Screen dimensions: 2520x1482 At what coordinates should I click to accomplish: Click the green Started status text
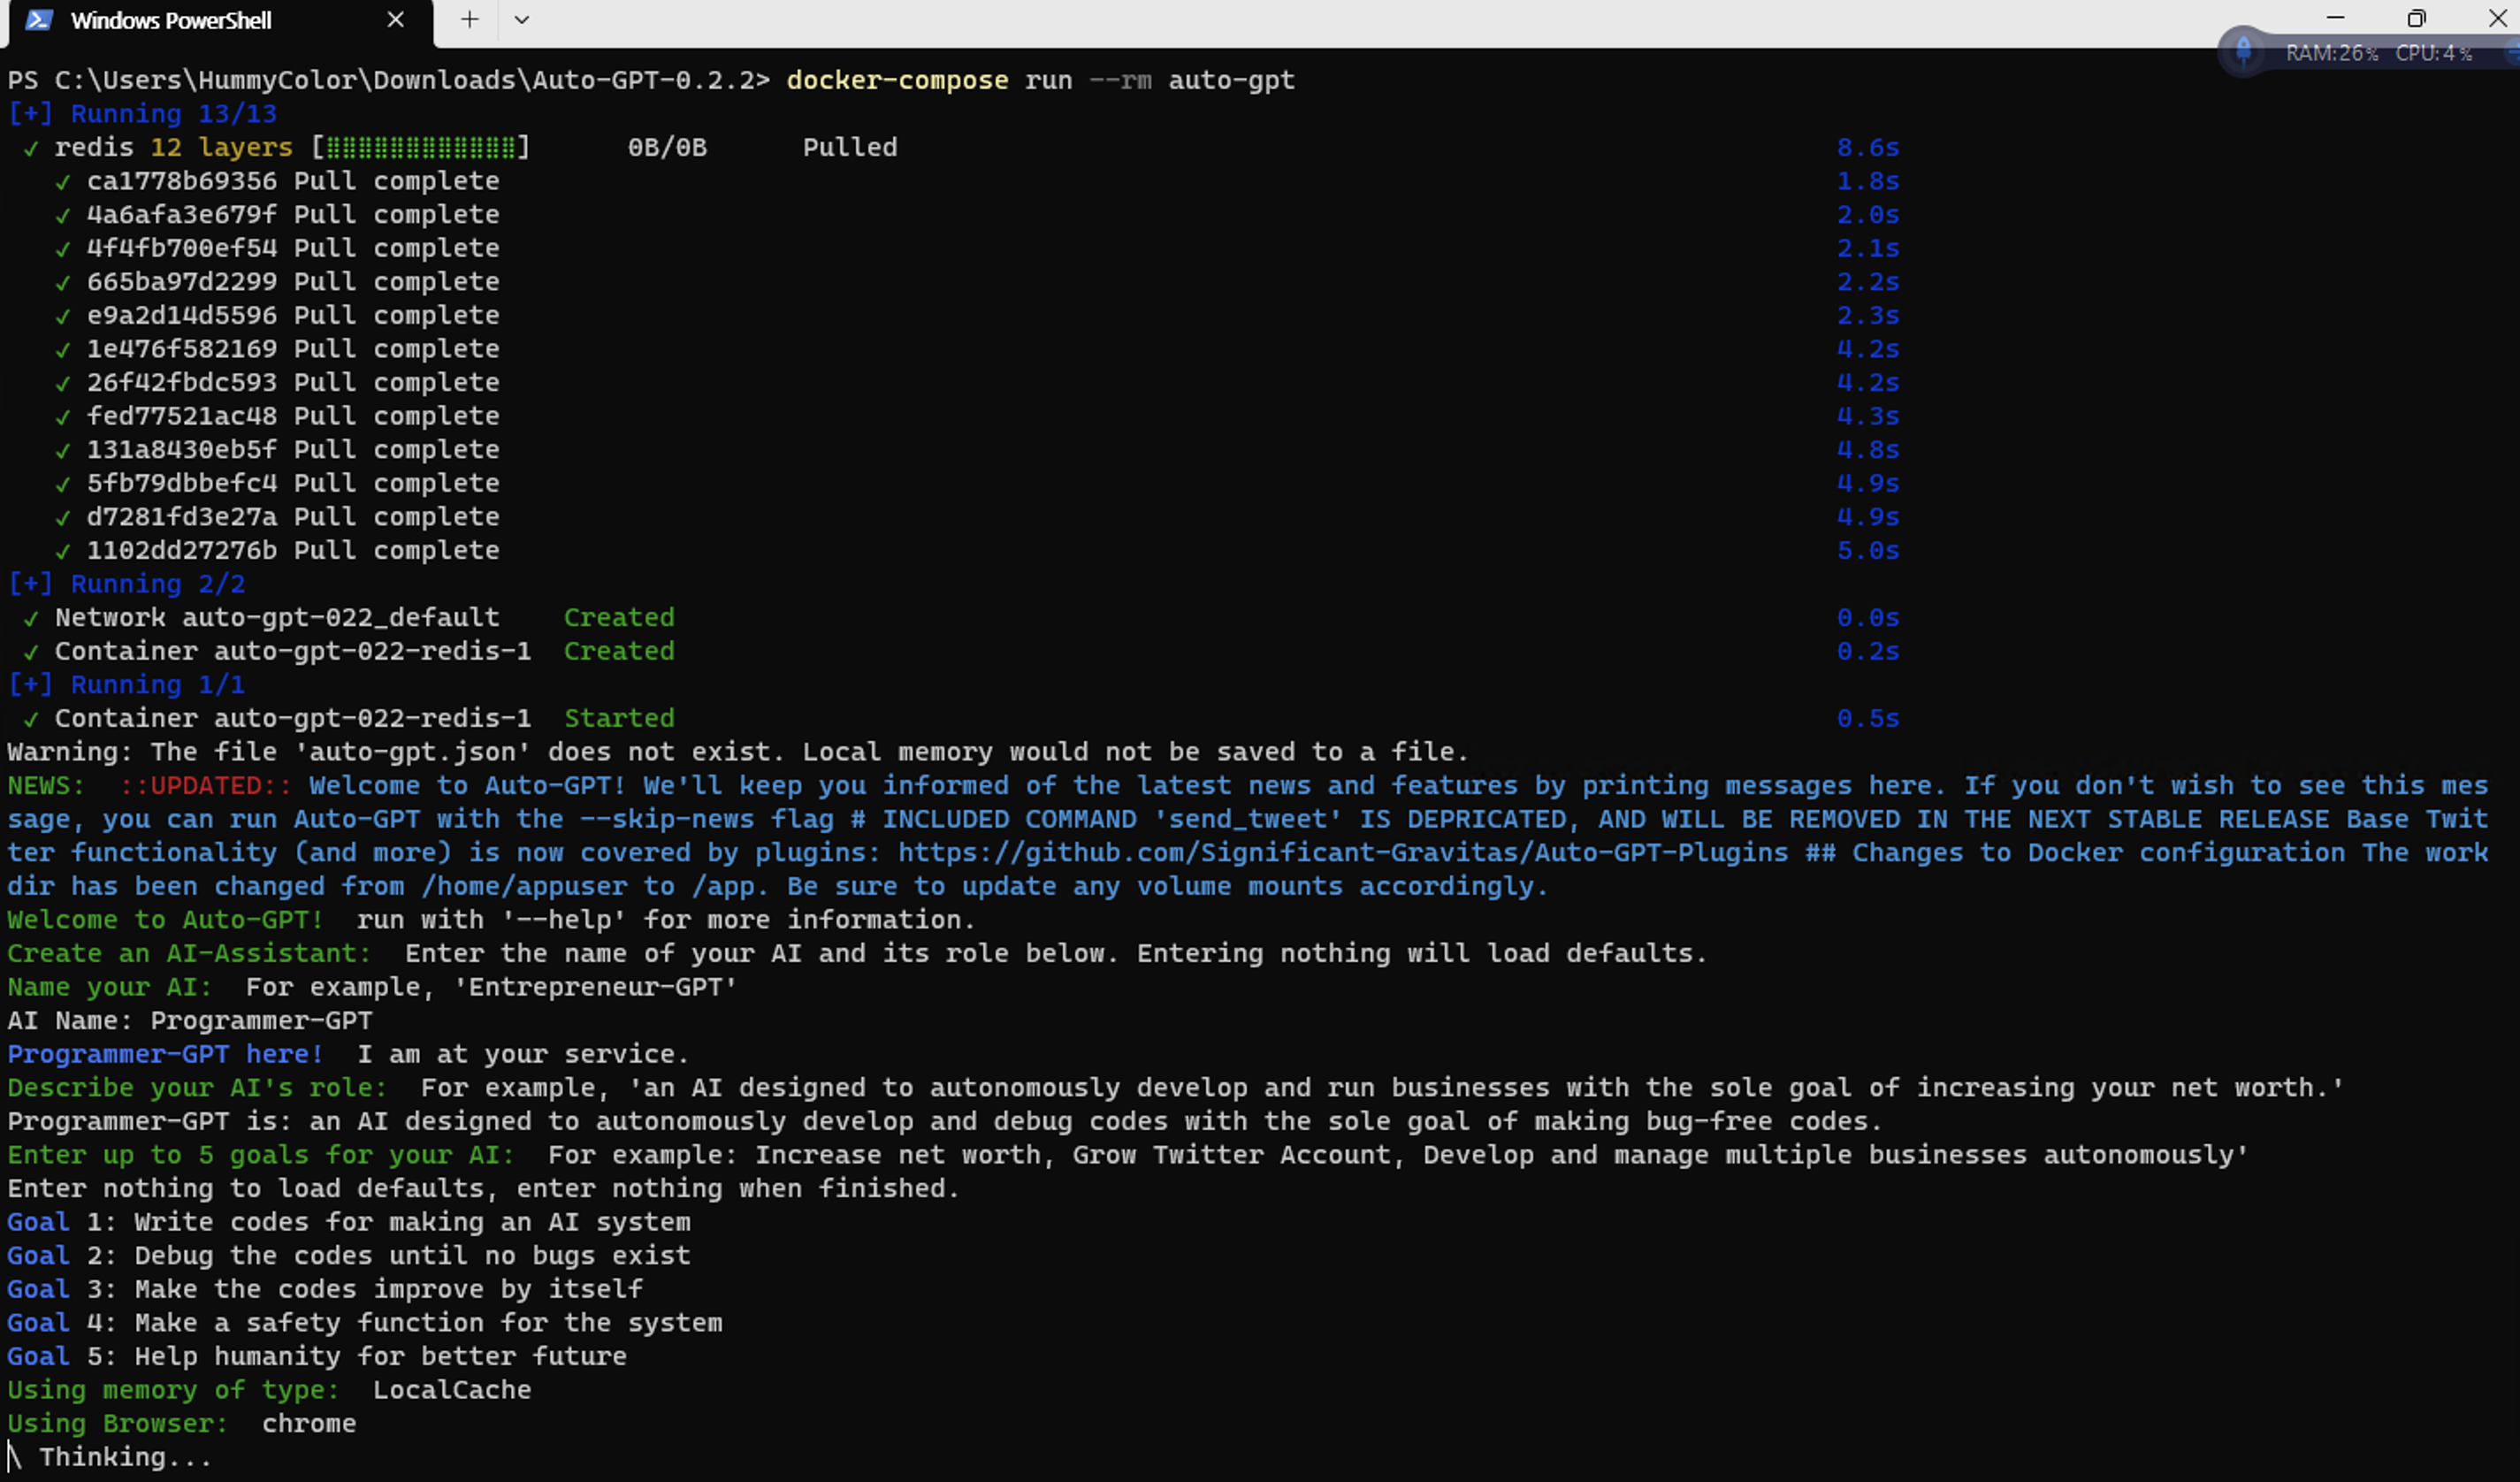pyautogui.click(x=619, y=718)
